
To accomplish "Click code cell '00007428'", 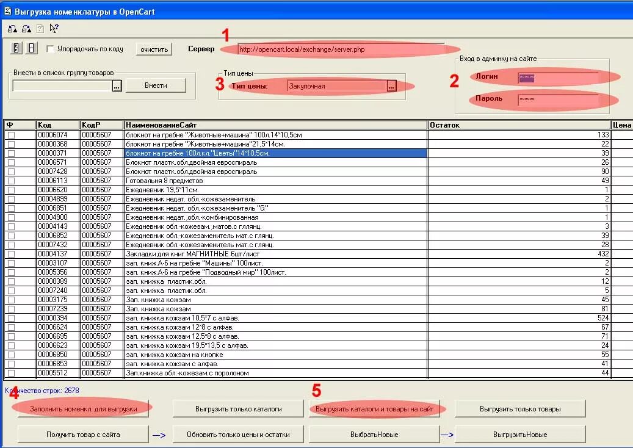I will coord(57,172).
